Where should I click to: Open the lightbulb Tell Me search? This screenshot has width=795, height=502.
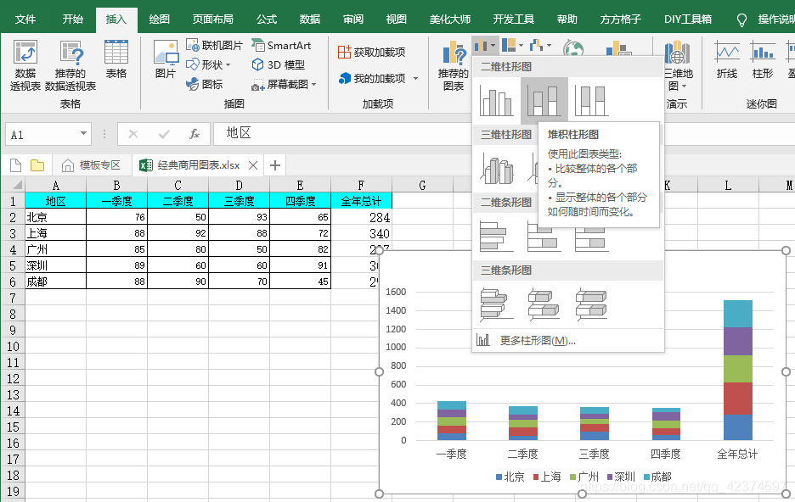click(x=741, y=20)
